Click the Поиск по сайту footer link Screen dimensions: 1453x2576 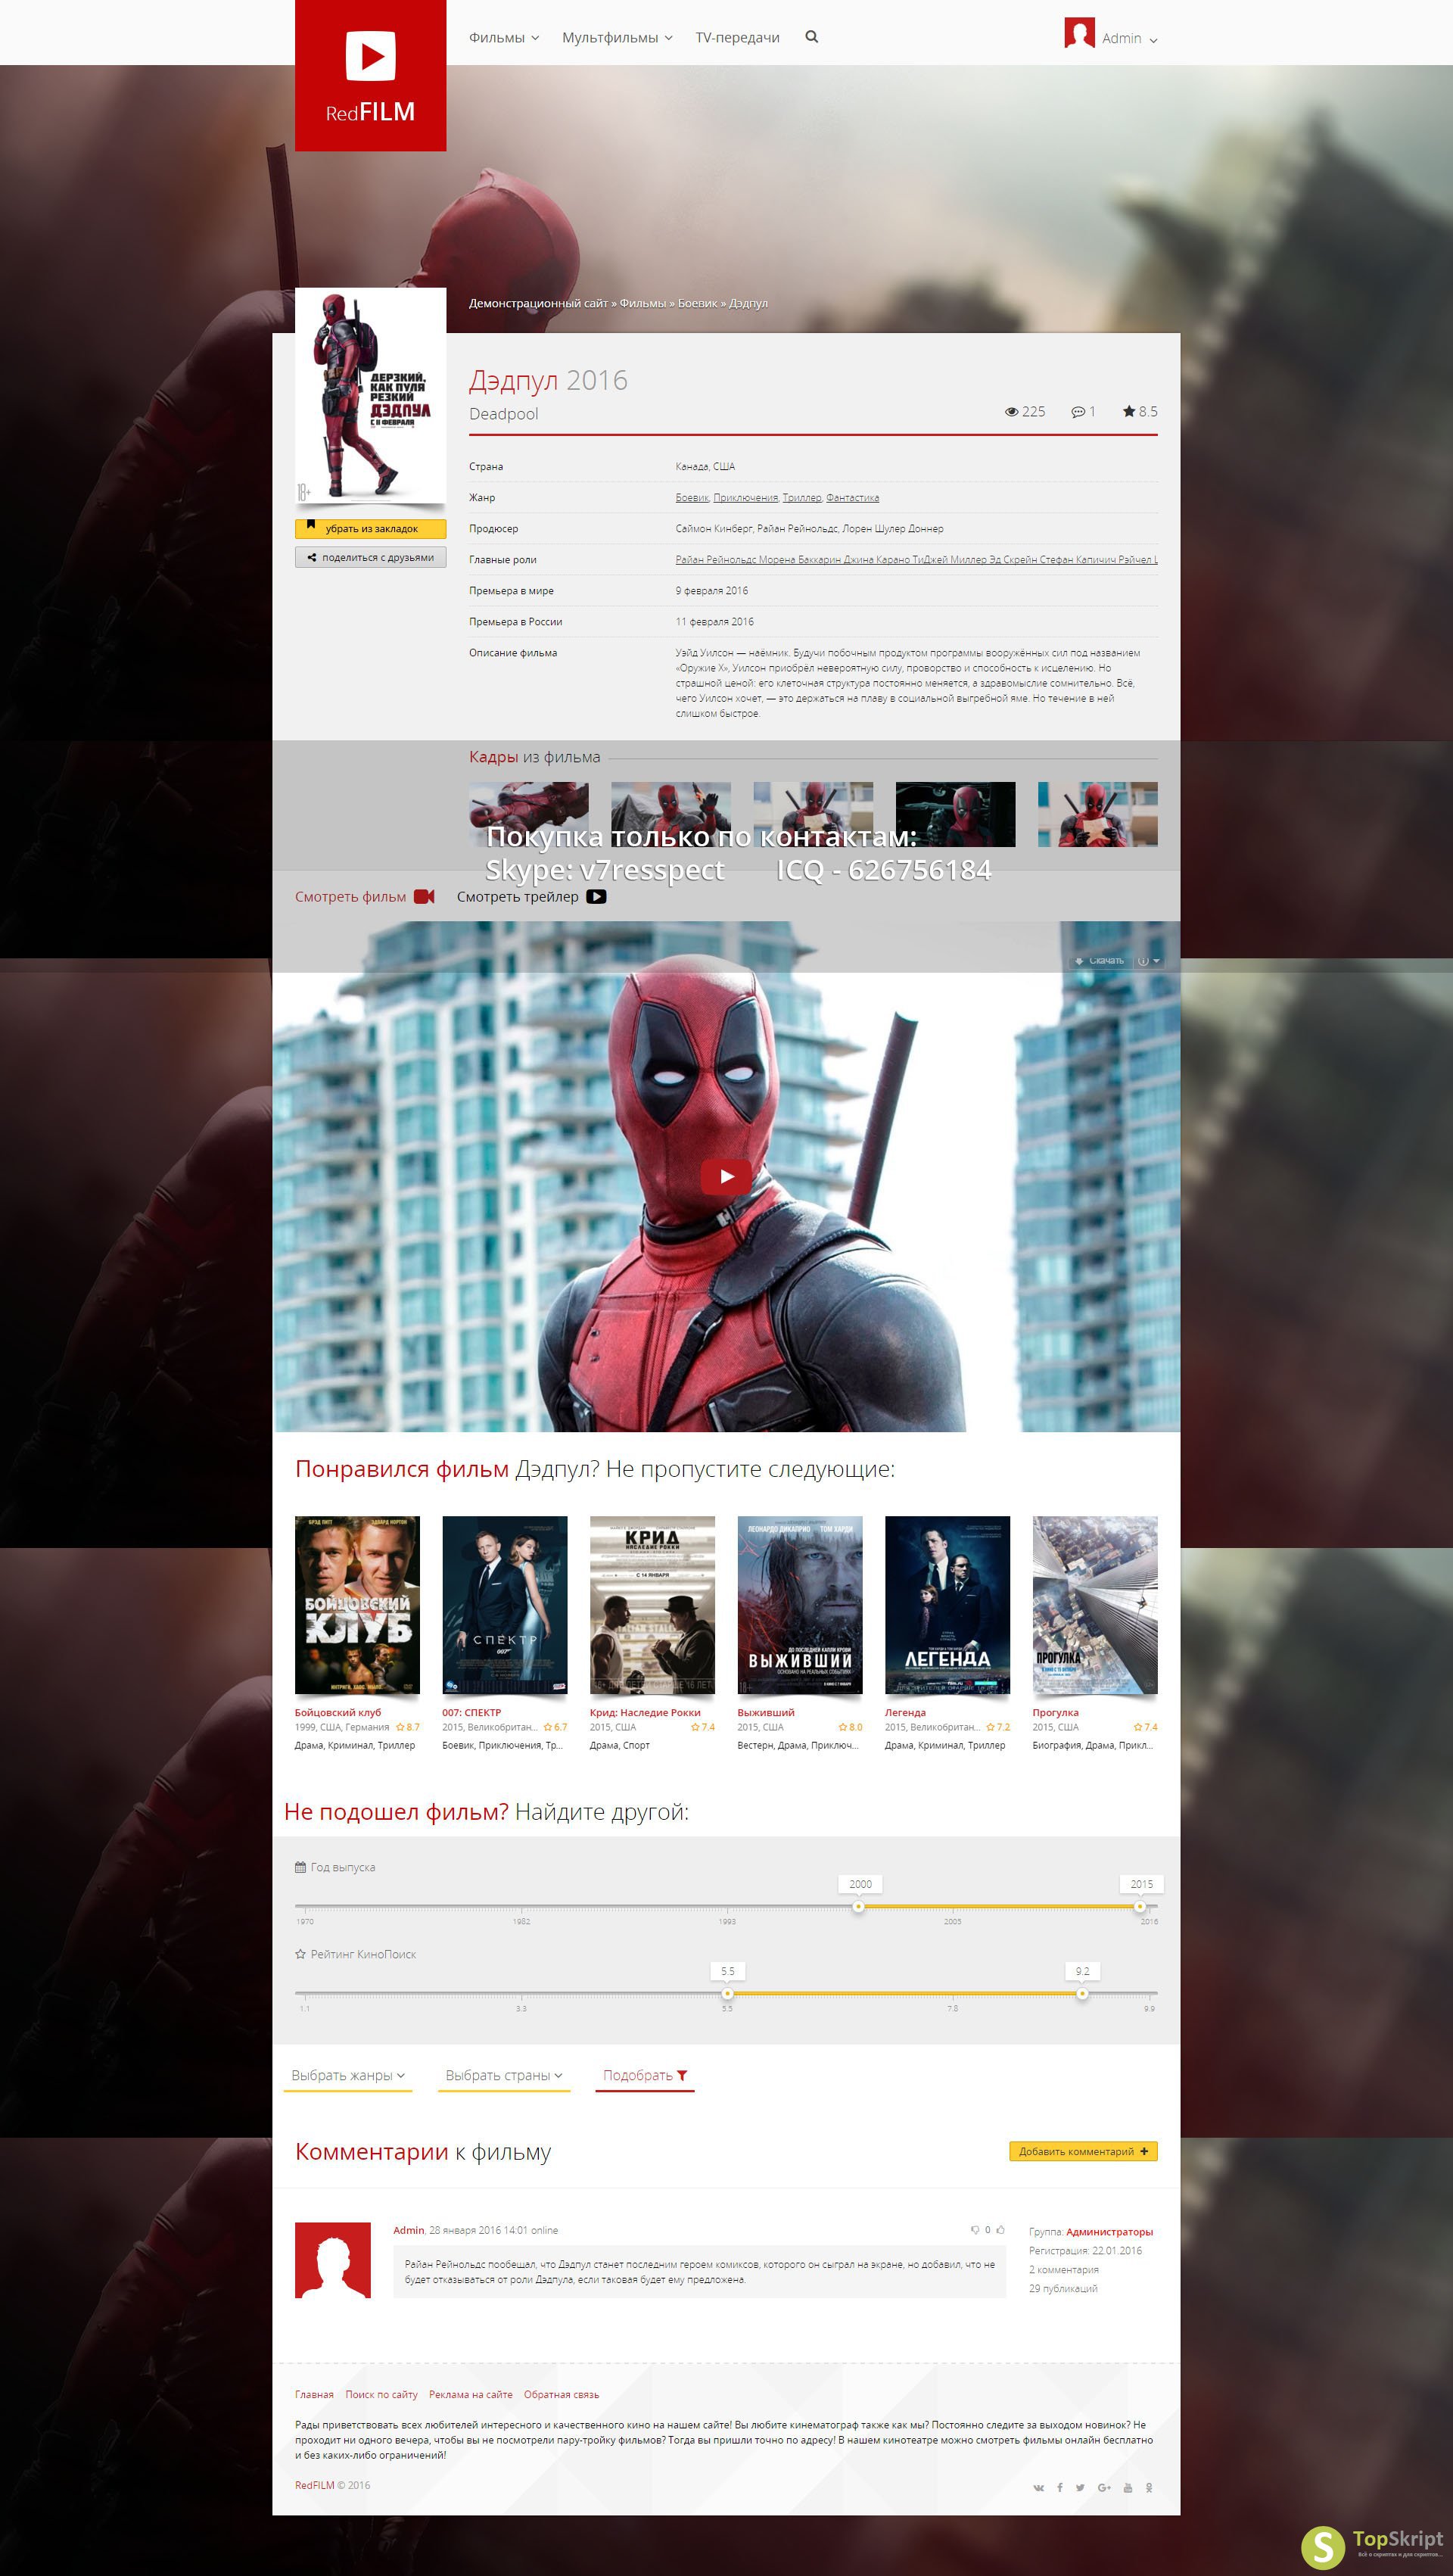pyautogui.click(x=381, y=2394)
